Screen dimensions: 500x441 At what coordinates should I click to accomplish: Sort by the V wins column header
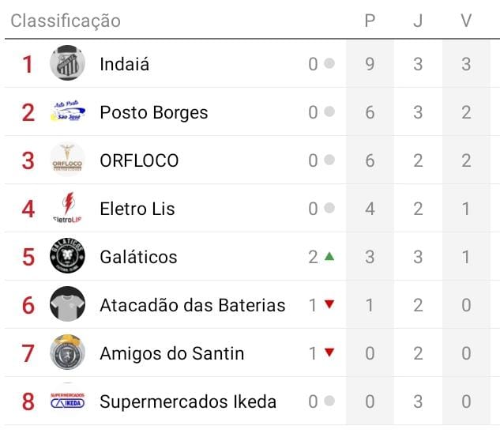466,21
